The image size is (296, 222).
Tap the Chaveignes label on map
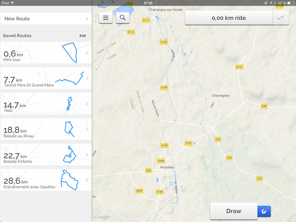221,96
